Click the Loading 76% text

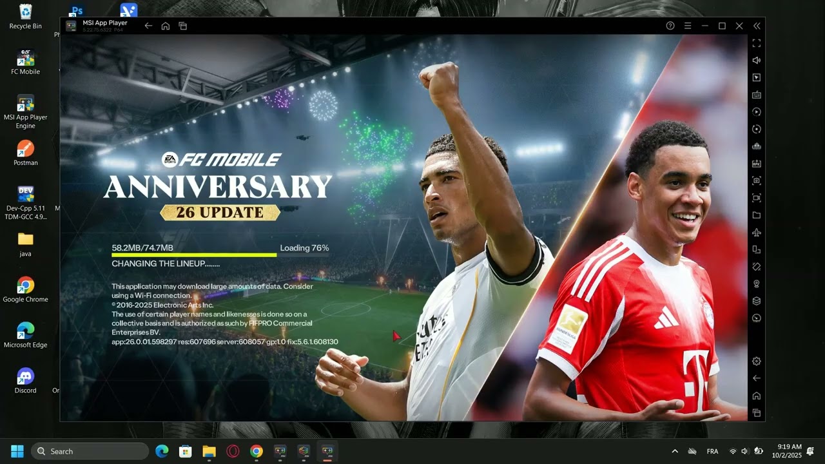[x=304, y=248]
